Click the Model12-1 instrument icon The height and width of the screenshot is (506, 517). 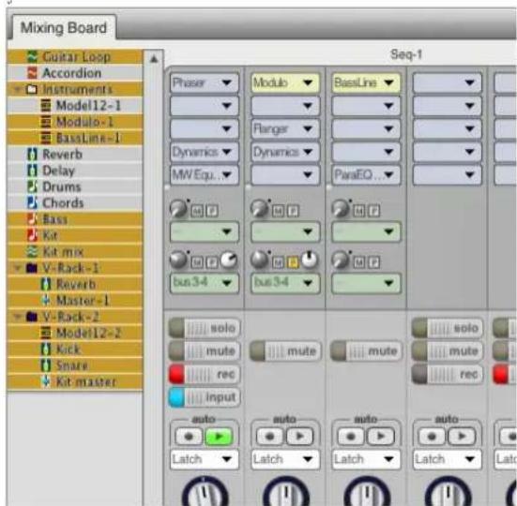[46, 105]
